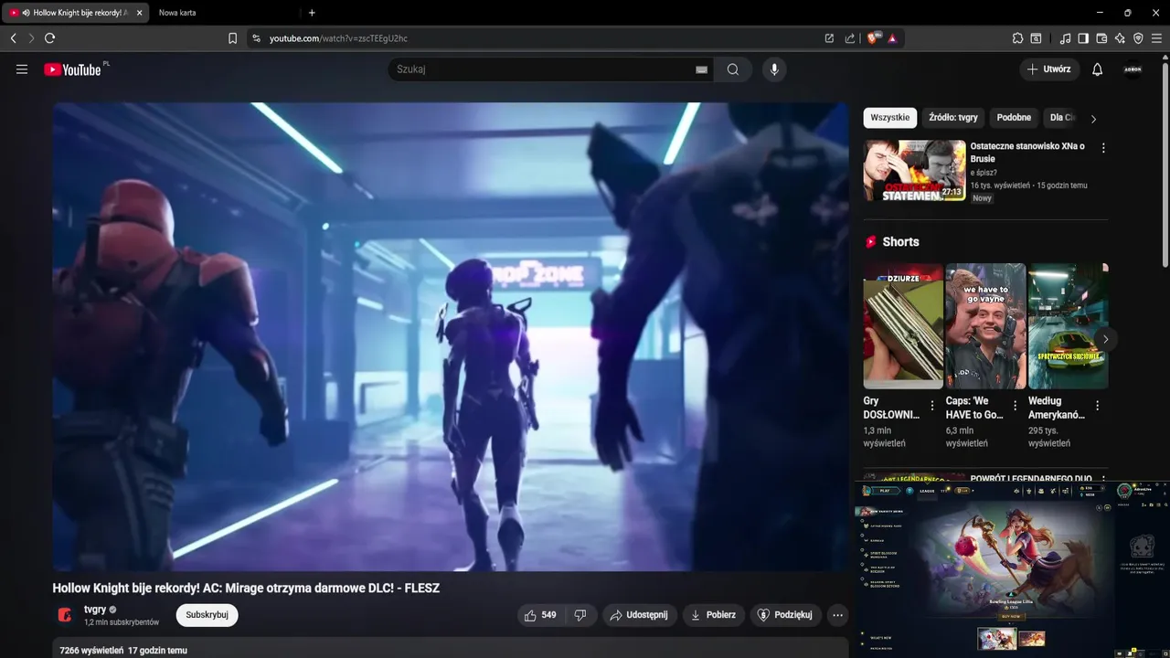Open the YouTube hamburger guide menu
Screen dimensions: 1170x658
[x=22, y=69]
